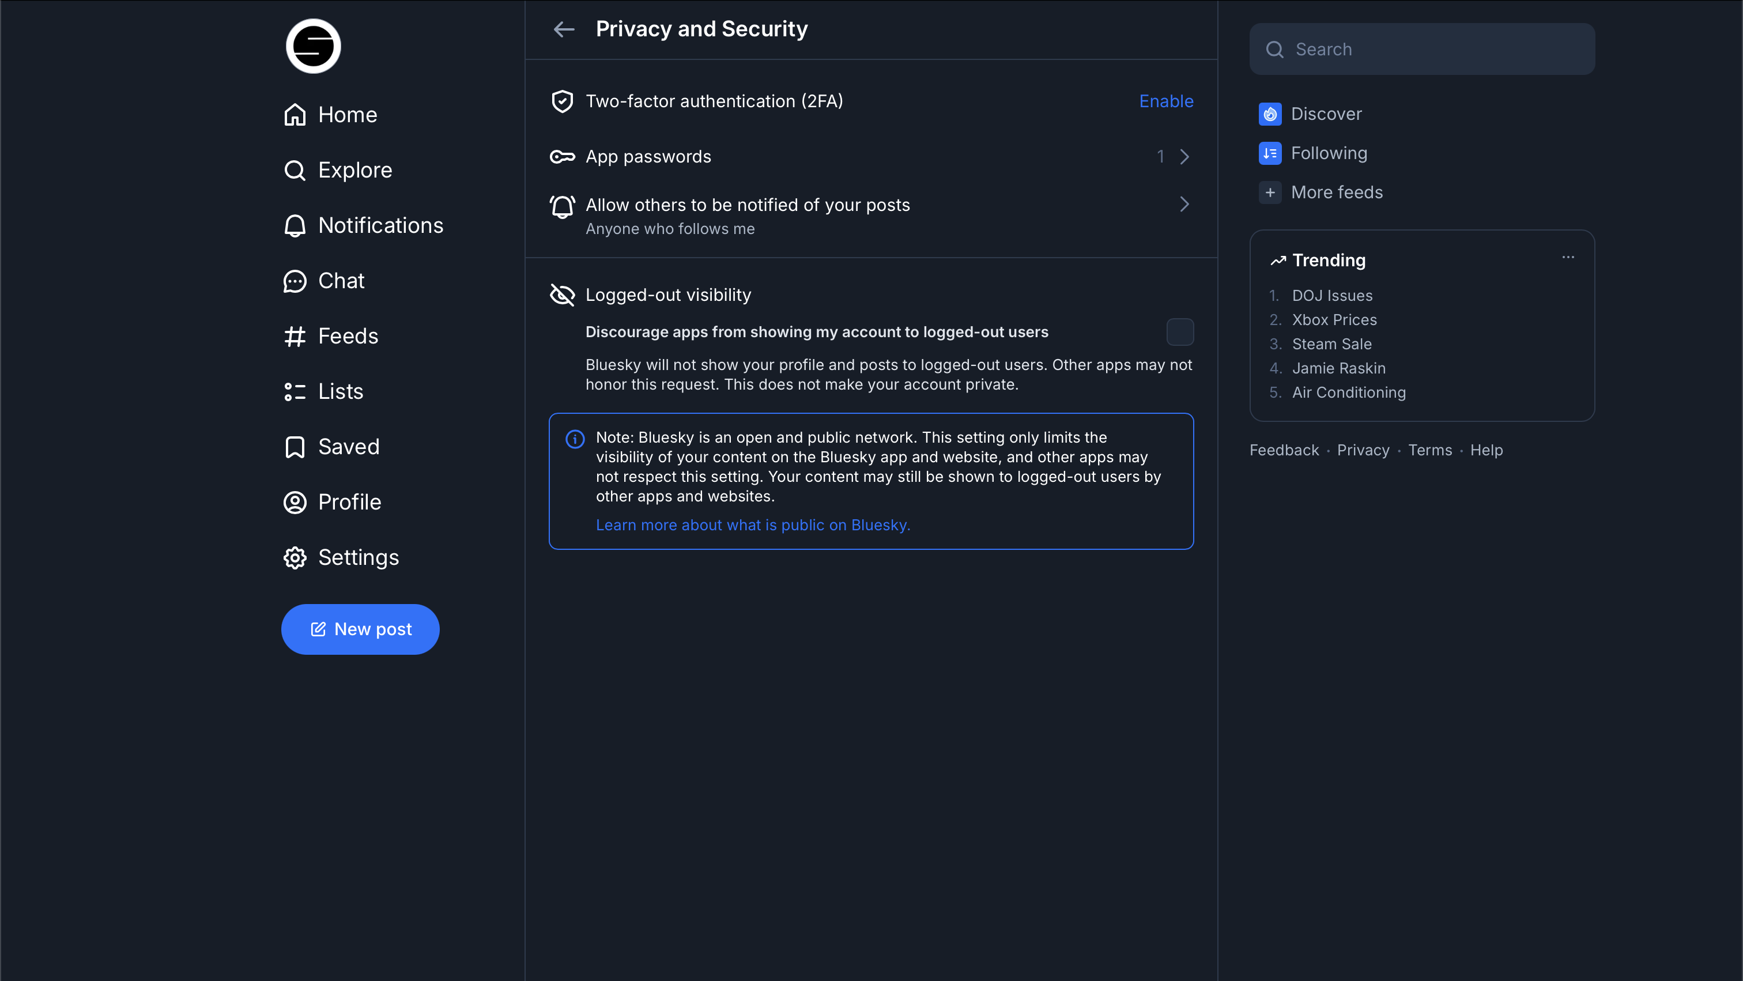Click the Trending arrow icon

(x=1277, y=261)
